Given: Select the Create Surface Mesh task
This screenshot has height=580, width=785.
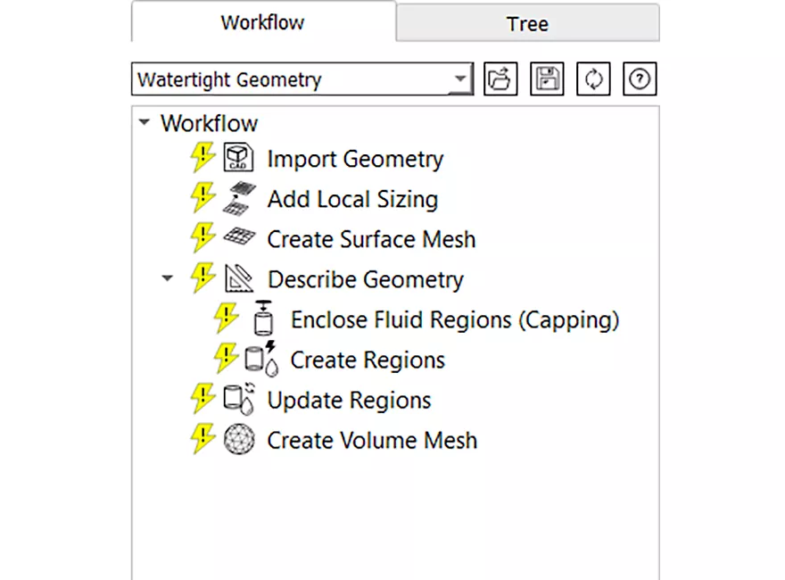Looking at the screenshot, I should click(x=371, y=239).
